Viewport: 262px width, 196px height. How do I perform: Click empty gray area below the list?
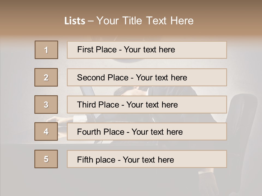tap(131, 182)
